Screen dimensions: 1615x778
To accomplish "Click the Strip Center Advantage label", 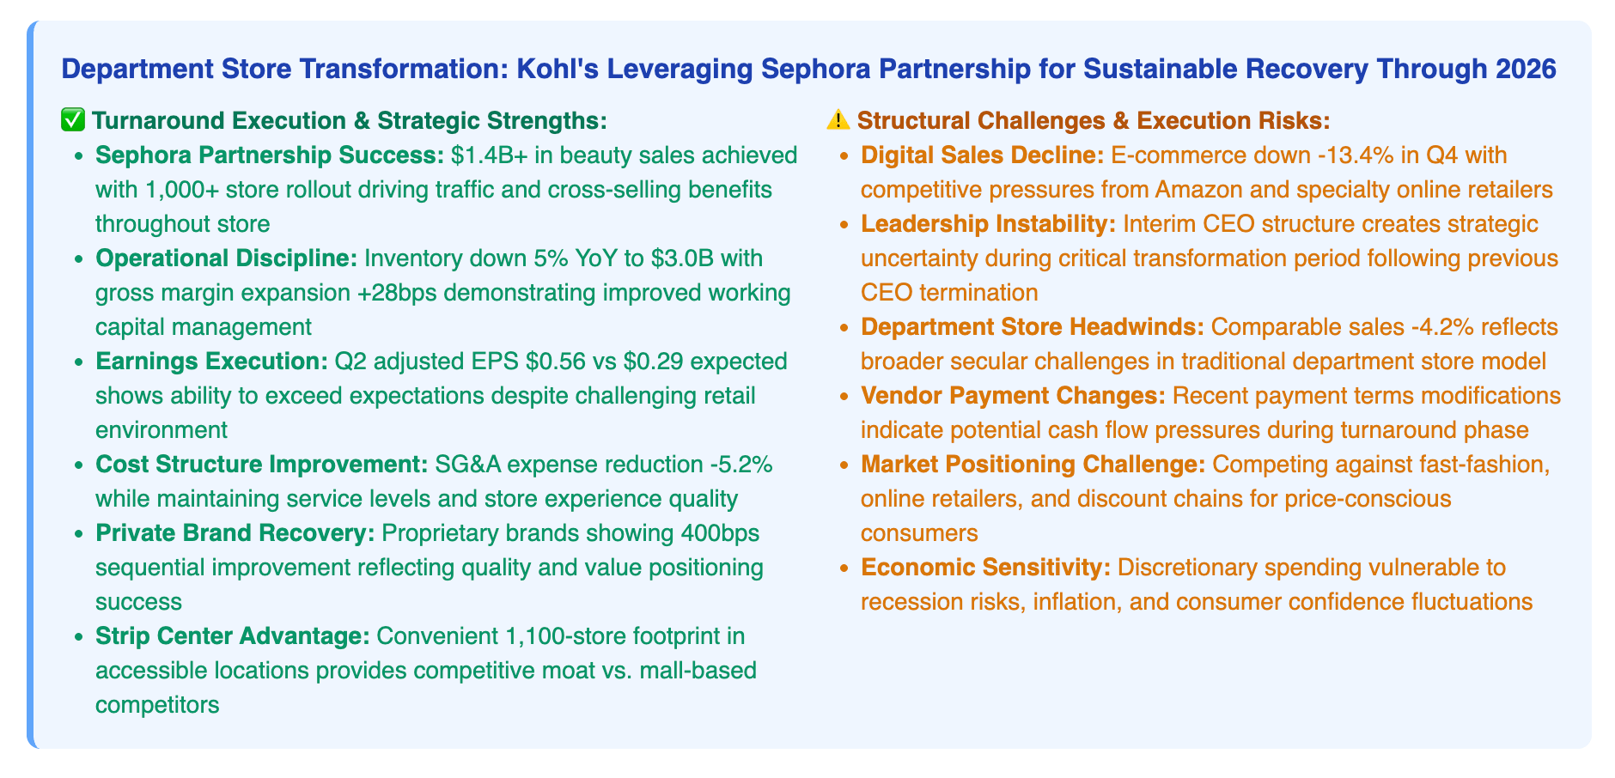I will [232, 636].
